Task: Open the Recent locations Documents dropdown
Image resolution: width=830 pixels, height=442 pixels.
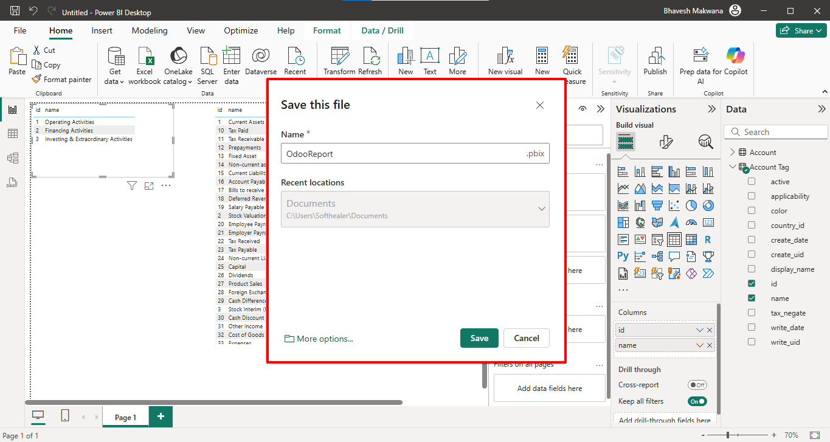Action: tap(415, 209)
